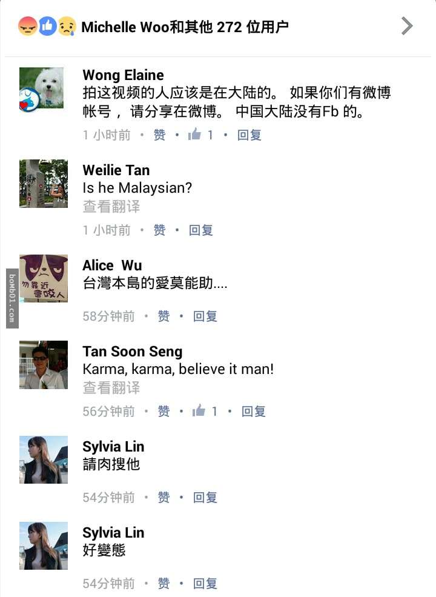Click the angry reaction emoji icon
Viewport: 436px width, 597px height.
click(28, 26)
